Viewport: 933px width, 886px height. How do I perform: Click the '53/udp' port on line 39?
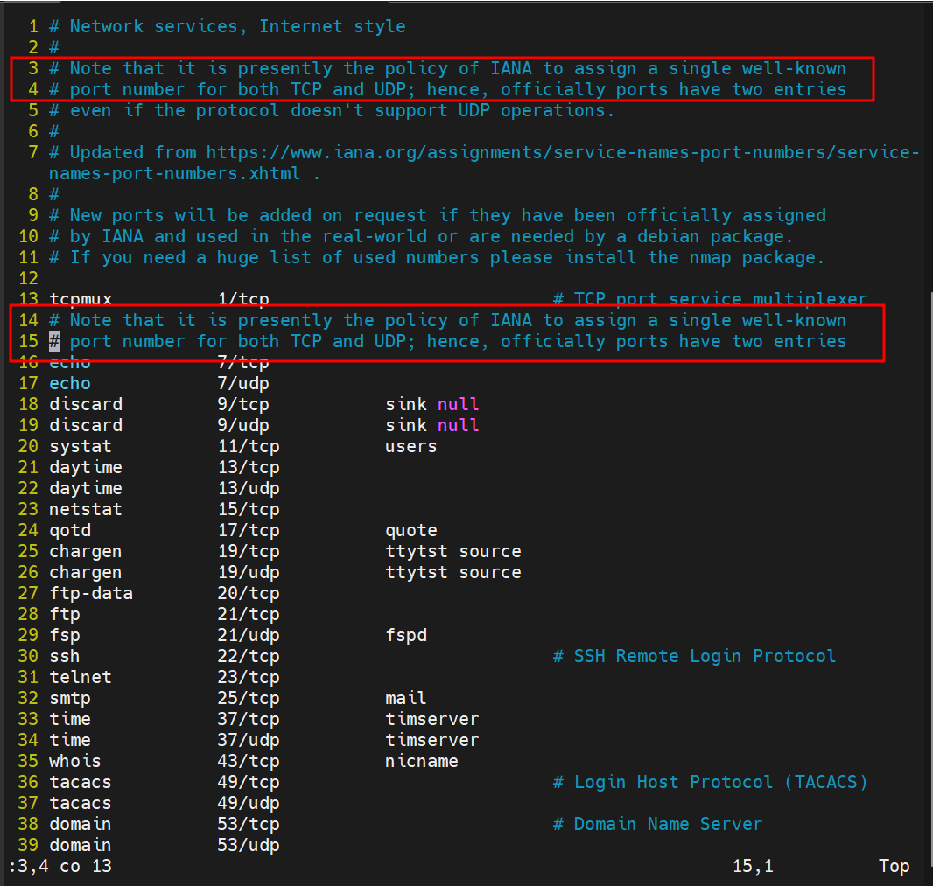248,845
